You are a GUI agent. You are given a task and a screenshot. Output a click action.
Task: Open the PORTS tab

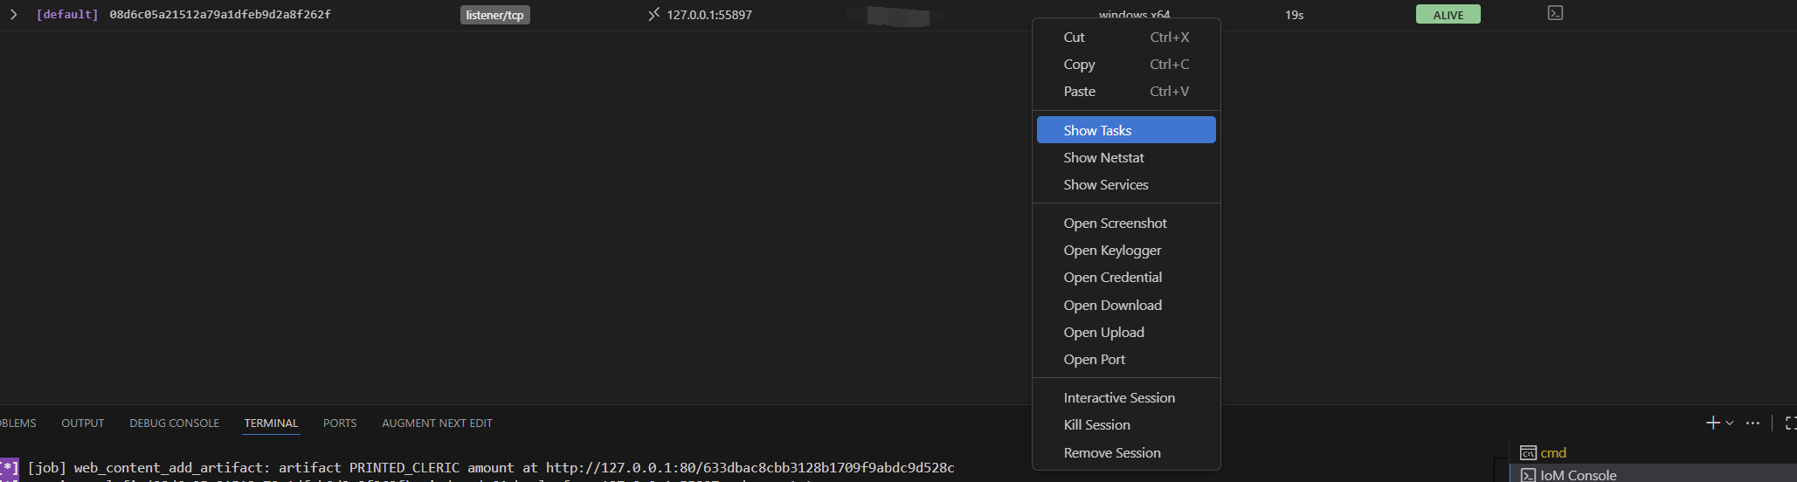[339, 423]
